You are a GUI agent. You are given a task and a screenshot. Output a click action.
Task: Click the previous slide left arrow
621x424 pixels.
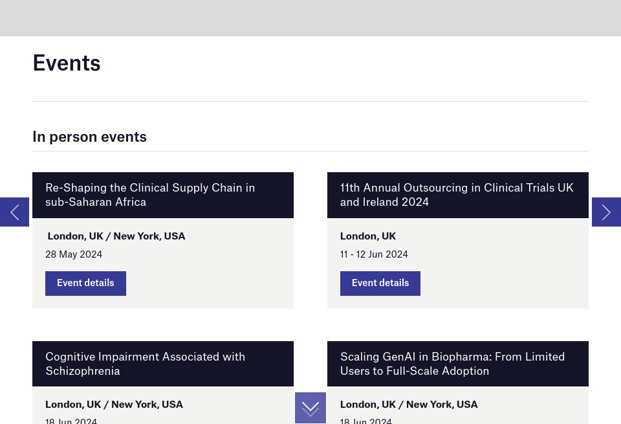pos(14,212)
